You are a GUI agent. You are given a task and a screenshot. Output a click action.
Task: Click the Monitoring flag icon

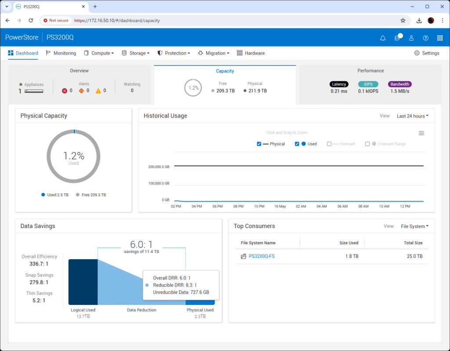tap(48, 53)
